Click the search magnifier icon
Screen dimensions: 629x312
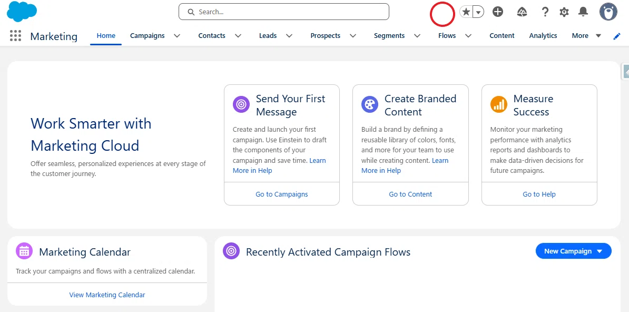tap(191, 12)
